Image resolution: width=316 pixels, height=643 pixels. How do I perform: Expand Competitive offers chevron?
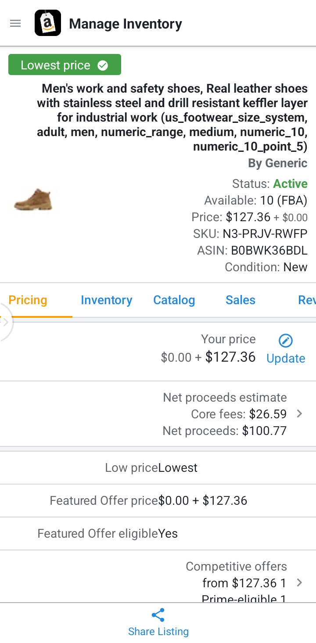click(x=299, y=583)
